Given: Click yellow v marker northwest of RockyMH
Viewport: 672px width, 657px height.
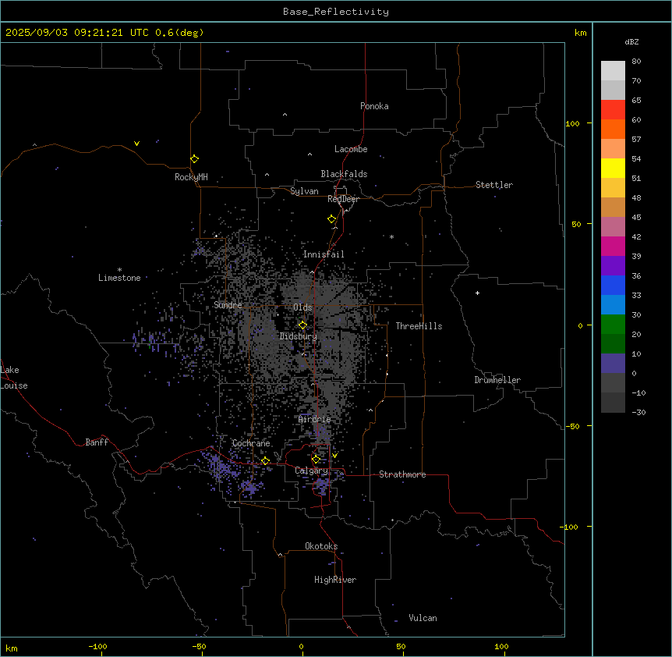Looking at the screenshot, I should point(136,144).
